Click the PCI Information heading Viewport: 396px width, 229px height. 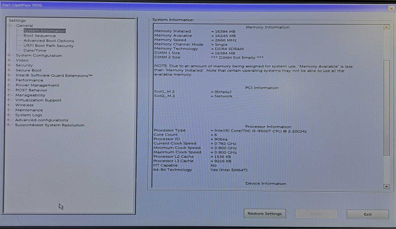pyautogui.click(x=262, y=88)
